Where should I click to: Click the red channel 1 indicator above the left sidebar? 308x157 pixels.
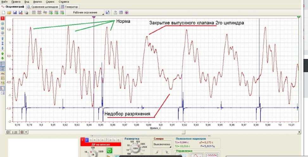tap(3, 18)
